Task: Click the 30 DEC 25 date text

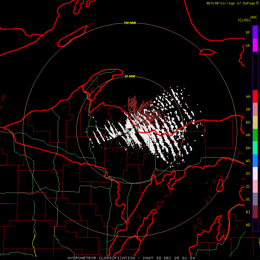Action: pos(168,258)
